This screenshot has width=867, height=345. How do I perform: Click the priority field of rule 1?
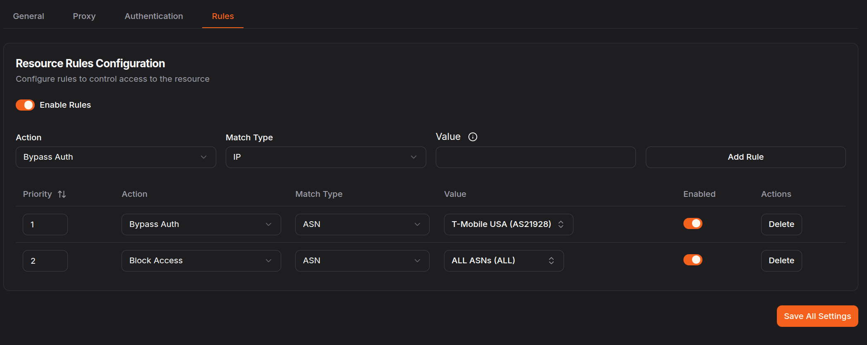click(45, 224)
